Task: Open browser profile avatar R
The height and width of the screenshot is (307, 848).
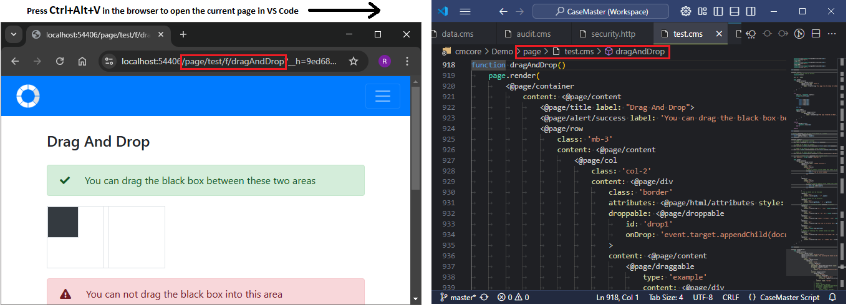Action: tap(385, 61)
